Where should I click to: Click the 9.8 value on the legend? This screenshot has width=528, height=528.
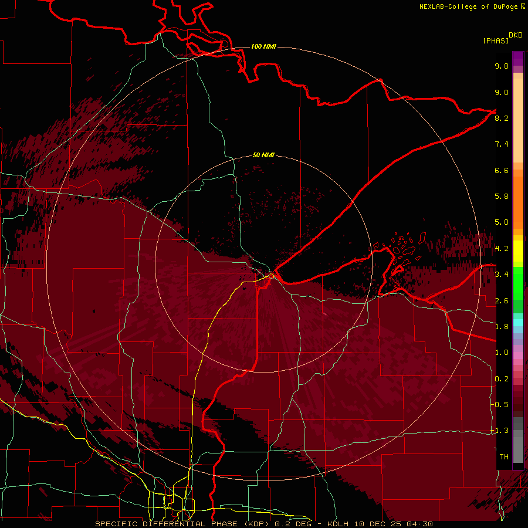(502, 66)
